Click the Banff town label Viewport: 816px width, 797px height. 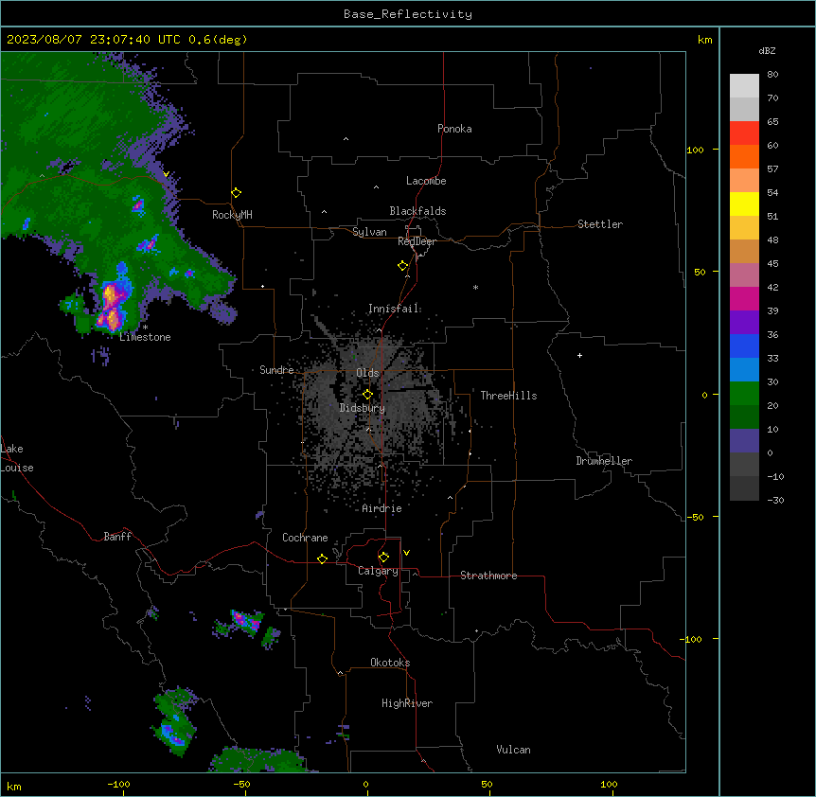click(x=117, y=537)
